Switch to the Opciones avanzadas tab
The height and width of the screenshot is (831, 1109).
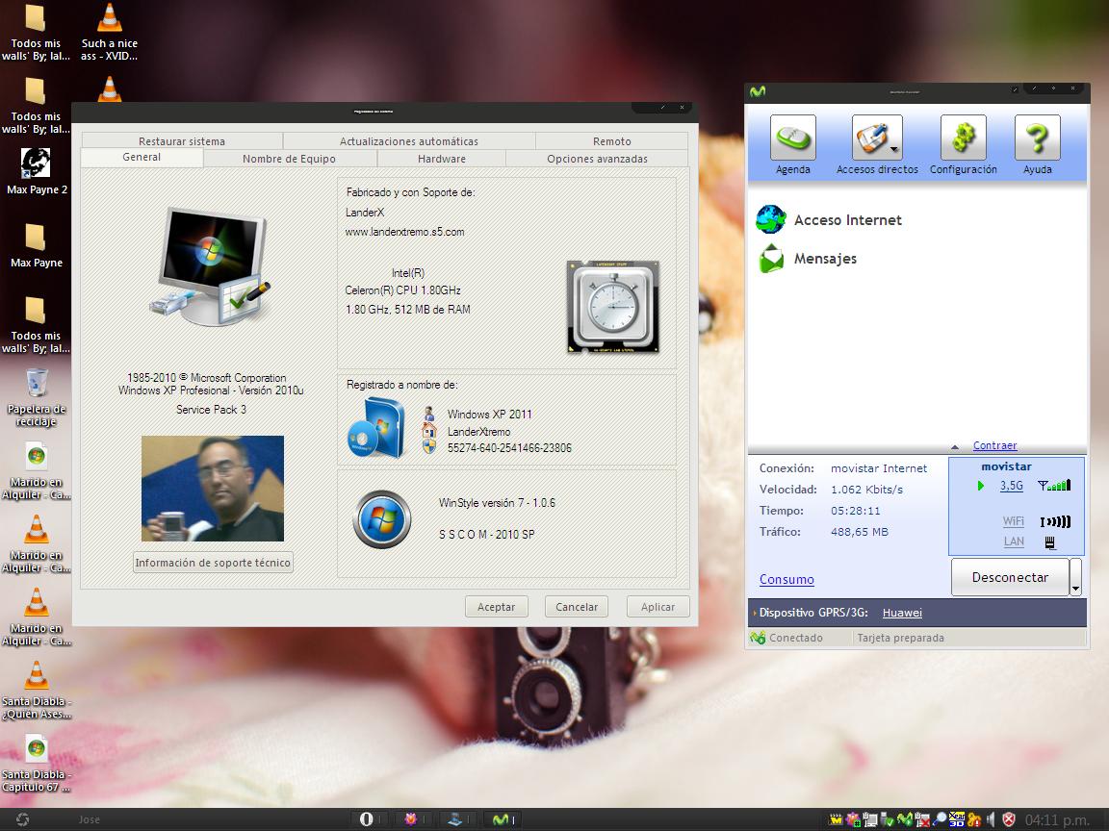click(597, 159)
